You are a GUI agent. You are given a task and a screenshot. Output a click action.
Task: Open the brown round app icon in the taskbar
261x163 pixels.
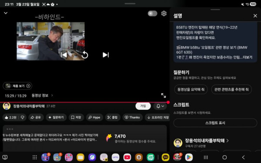click(x=139, y=157)
